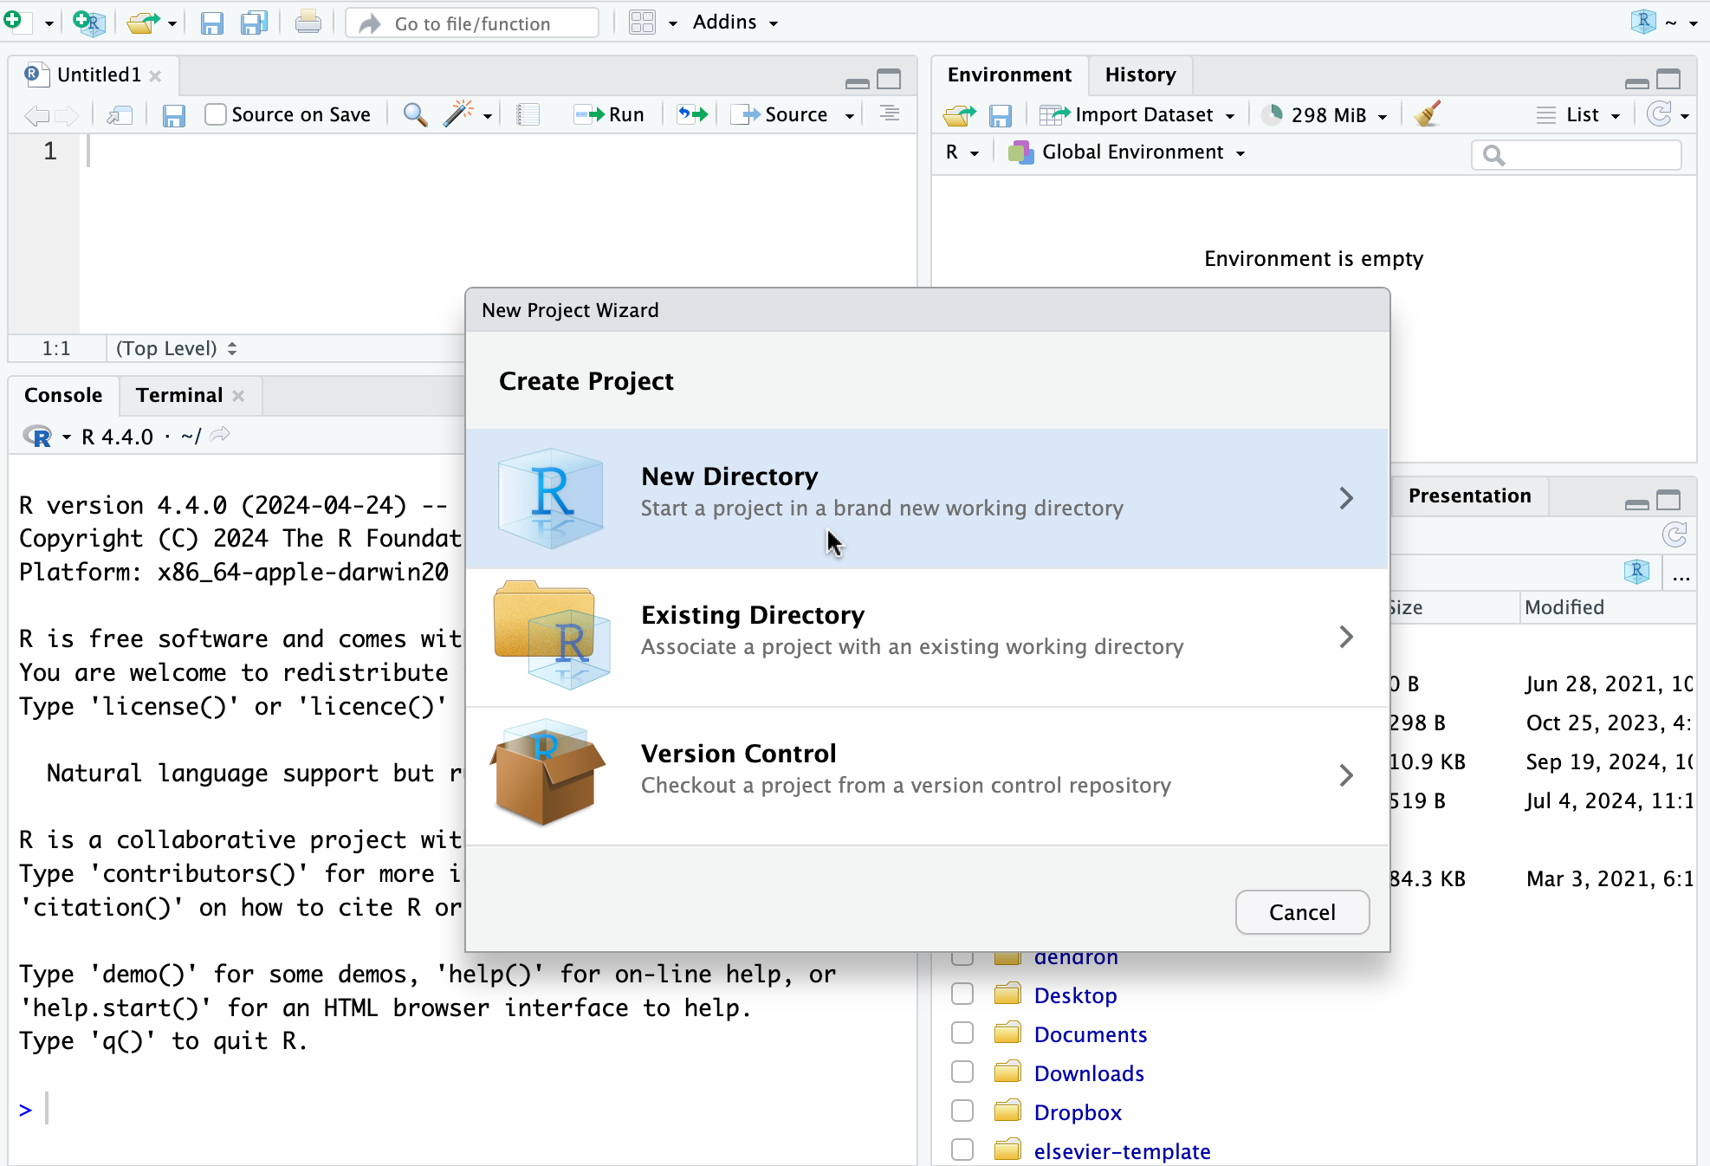Click the find/replace magnifier icon
Viewport: 1710px width, 1166px height.
tap(415, 114)
